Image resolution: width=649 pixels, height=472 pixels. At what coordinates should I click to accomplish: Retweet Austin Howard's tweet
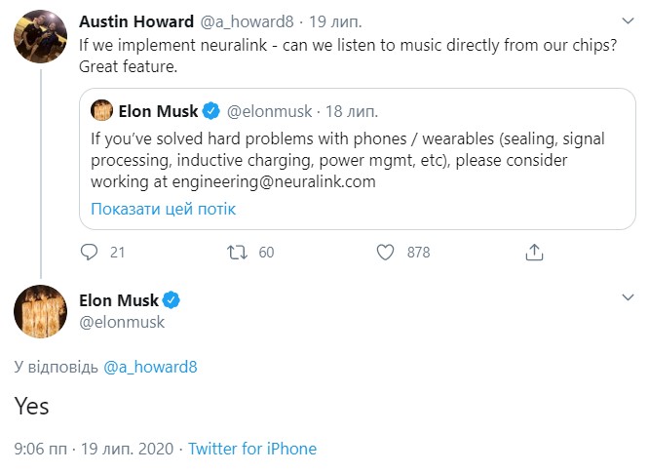point(237,252)
